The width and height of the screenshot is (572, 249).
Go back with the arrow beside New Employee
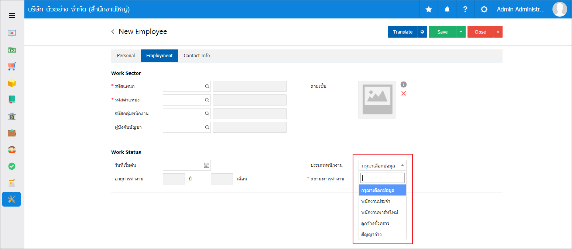pos(113,32)
